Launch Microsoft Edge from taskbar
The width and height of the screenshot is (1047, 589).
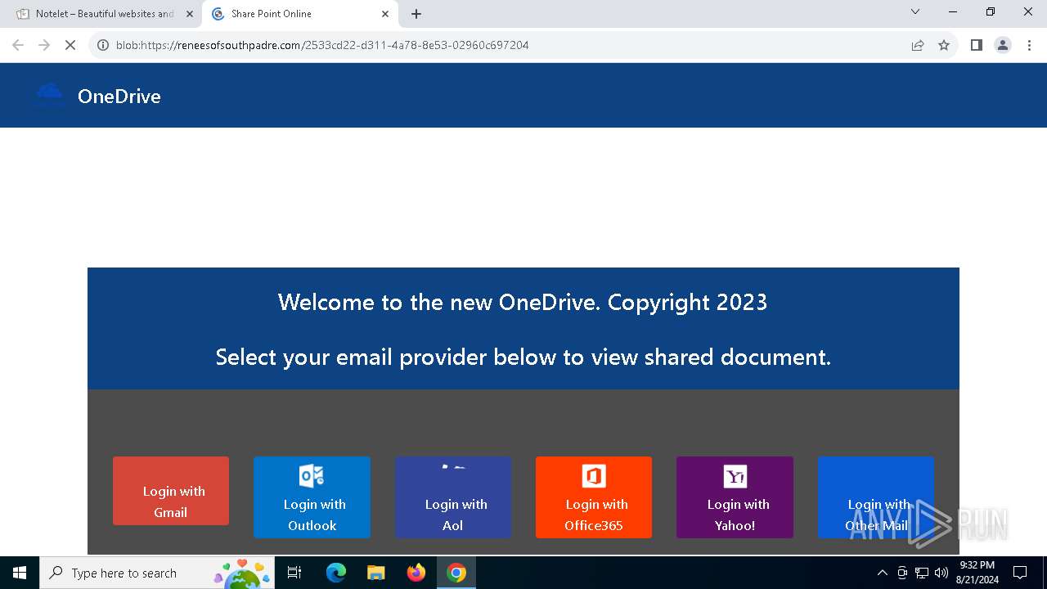(336, 573)
